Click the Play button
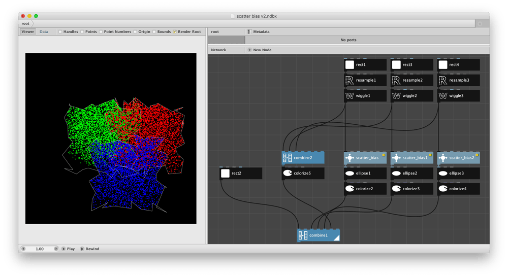This screenshot has height=277, width=508. pos(69,249)
